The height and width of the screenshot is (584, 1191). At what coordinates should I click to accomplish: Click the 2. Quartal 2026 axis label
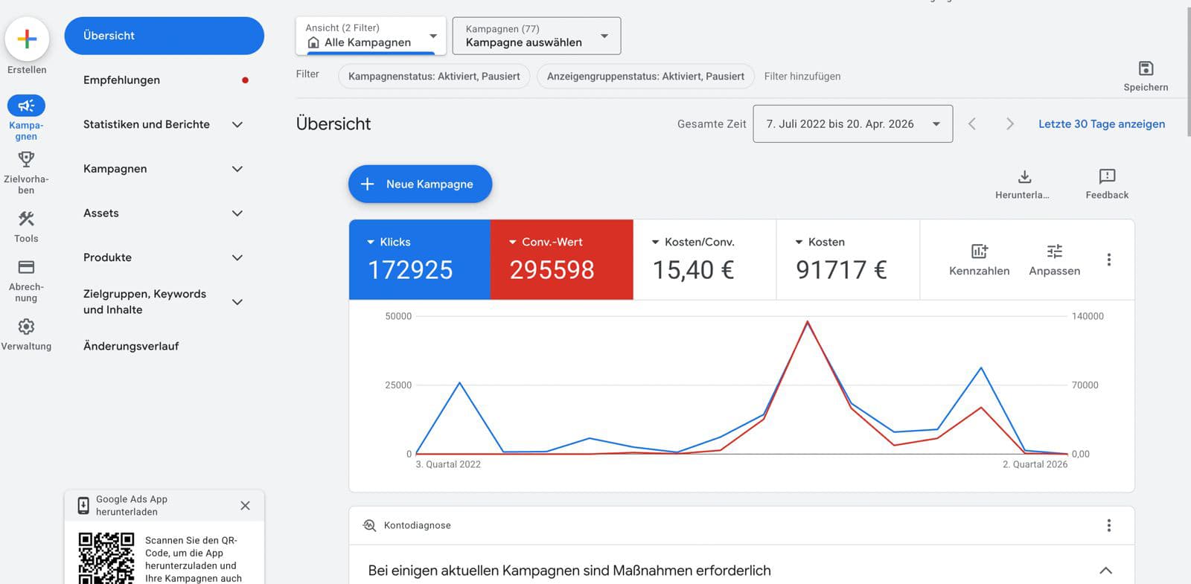[1035, 464]
